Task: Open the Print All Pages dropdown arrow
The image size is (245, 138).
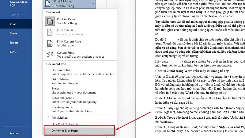Action: coord(93,3)
